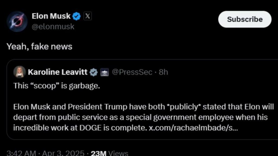
Task: Open Karoline Leavitt's small profile picture
Action: coord(20,72)
